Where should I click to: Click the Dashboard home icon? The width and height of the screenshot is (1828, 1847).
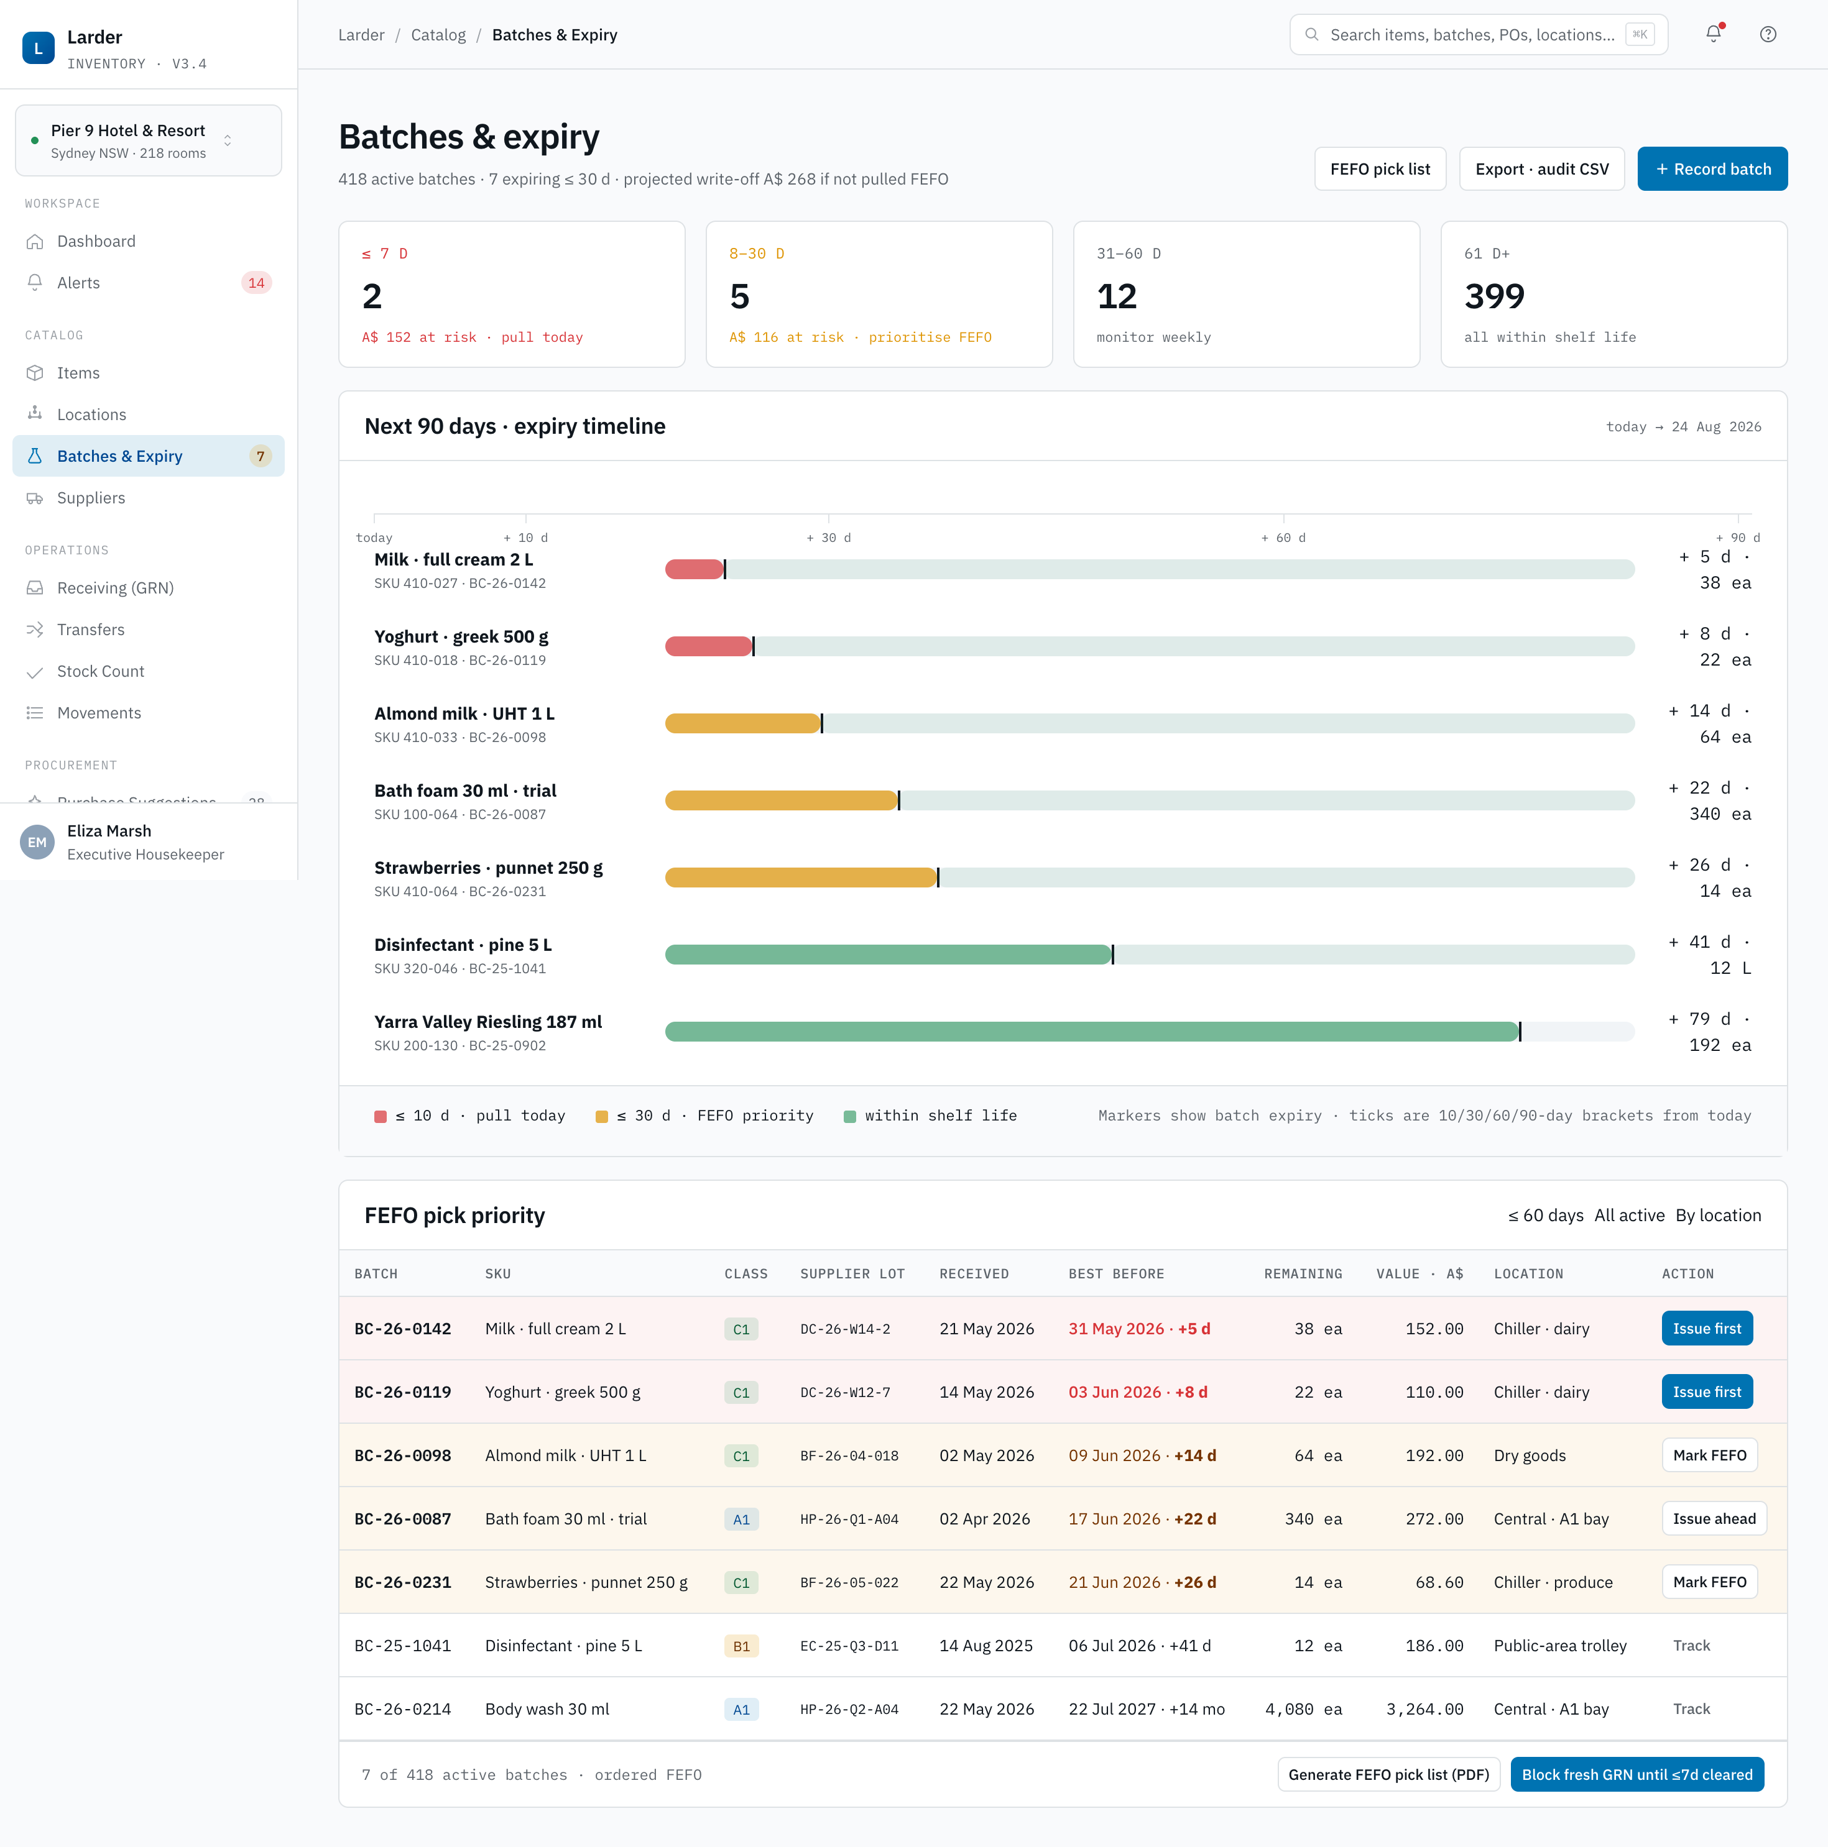(35, 241)
